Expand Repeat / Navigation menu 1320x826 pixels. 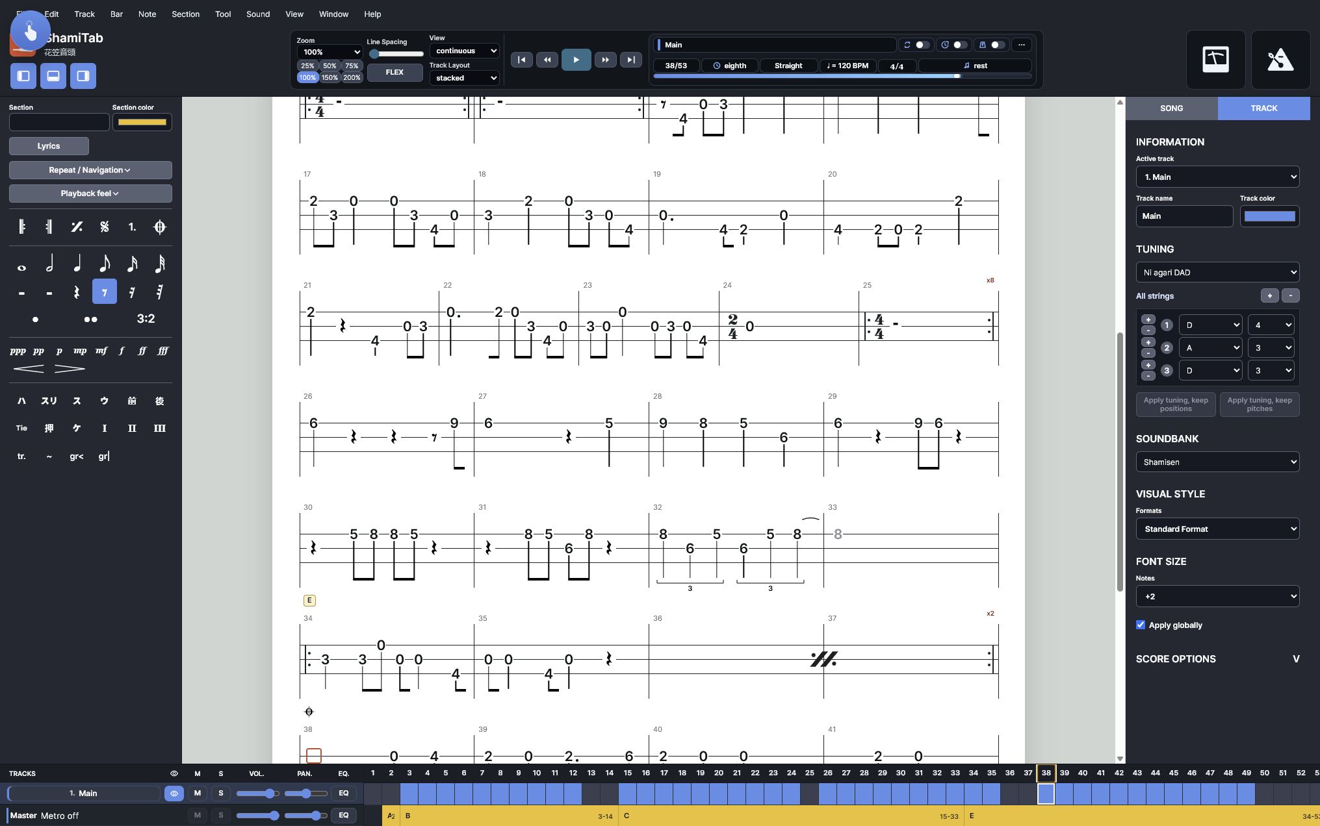[x=90, y=170]
